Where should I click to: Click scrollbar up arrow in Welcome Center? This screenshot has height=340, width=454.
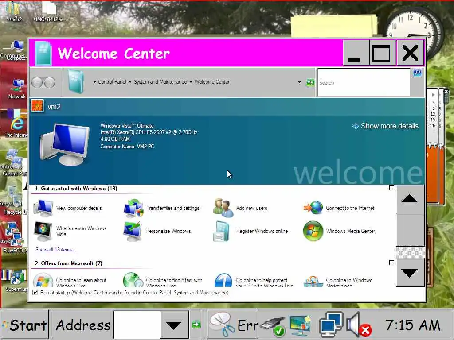coord(409,199)
